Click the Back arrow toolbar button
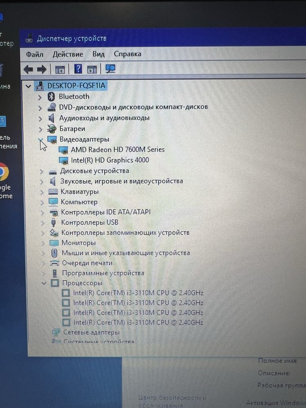Screen dimensions: 306x408 29,69
